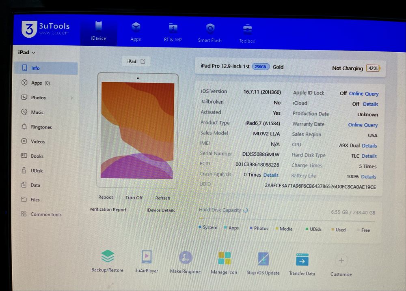The image size is (406, 291).
Task: Open the Transfer Data tool
Action: tap(302, 264)
